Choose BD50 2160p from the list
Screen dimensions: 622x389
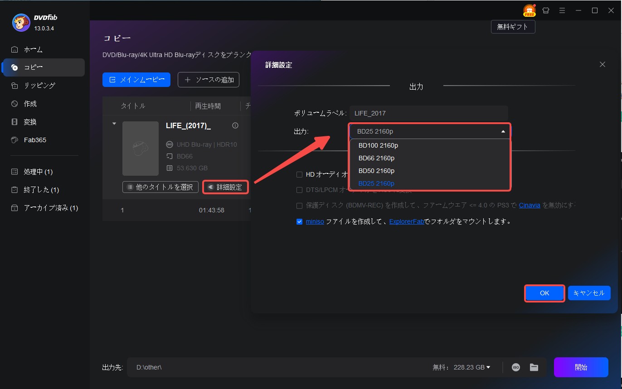tap(376, 171)
